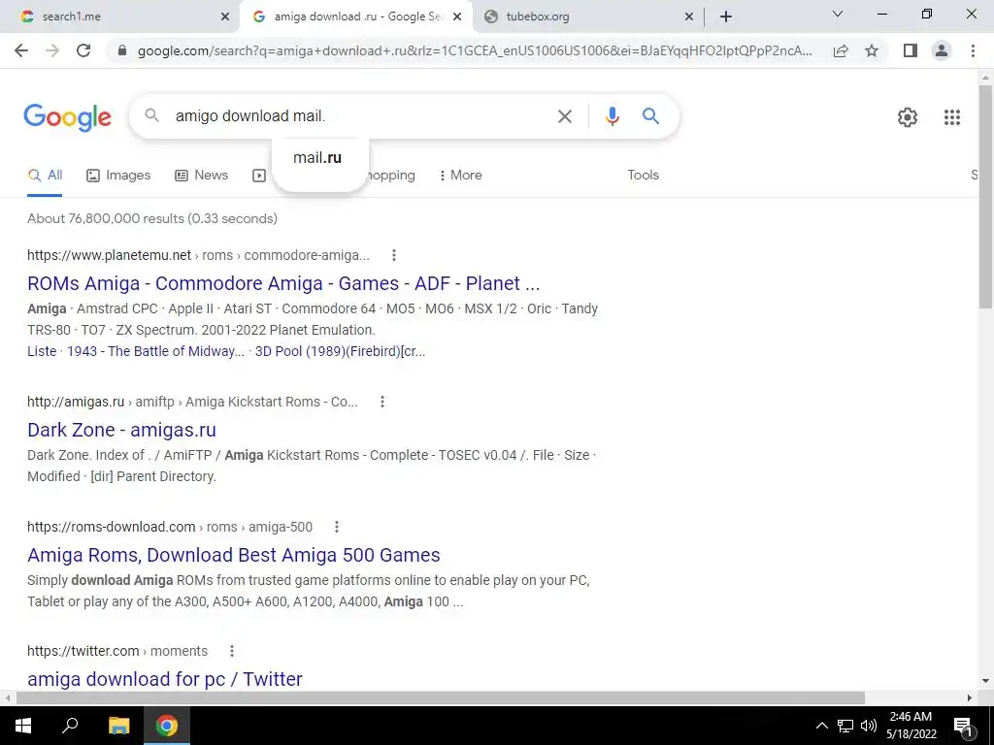Open Google quick settings gear
Screen dimensions: 994x745
[x=908, y=117]
